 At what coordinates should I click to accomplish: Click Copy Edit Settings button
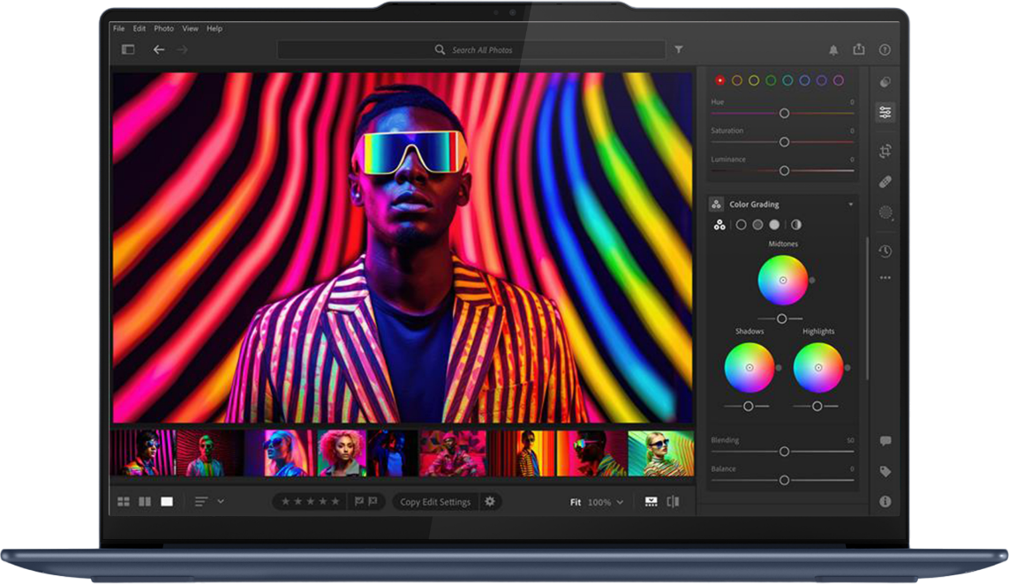tap(435, 502)
